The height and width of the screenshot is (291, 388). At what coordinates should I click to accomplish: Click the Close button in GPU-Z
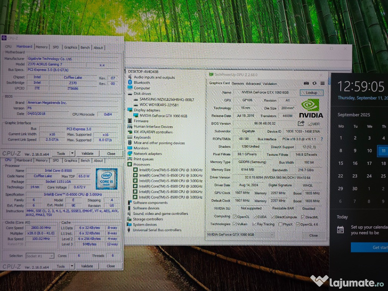point(313,235)
